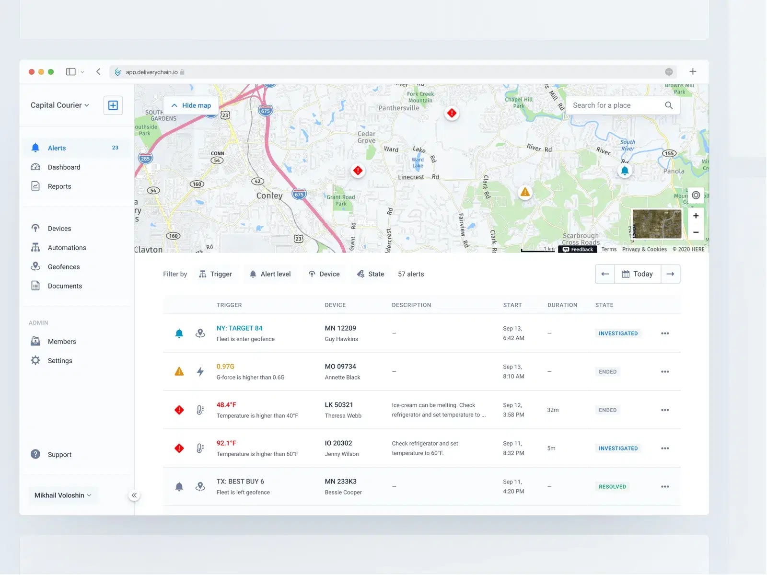Filter alerts by Device

pyautogui.click(x=324, y=274)
